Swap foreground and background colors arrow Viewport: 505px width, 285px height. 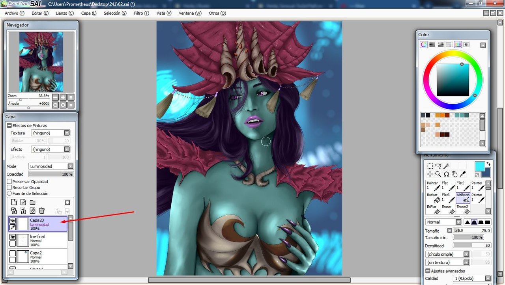click(x=488, y=164)
